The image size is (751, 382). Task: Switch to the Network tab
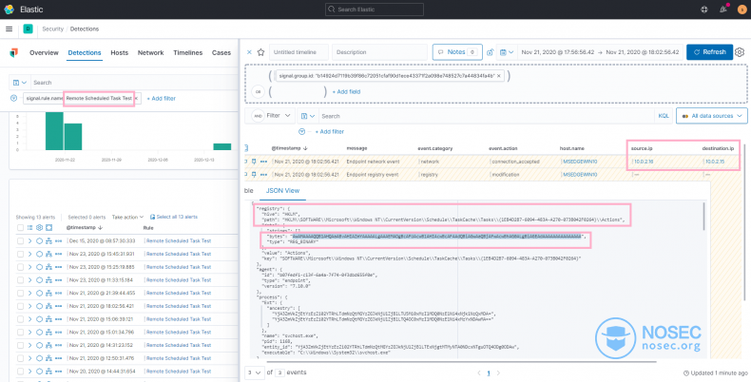tap(151, 52)
